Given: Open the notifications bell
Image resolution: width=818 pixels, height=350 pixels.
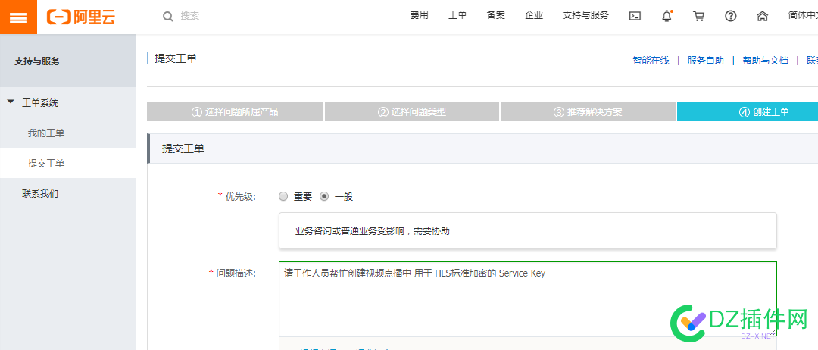Looking at the screenshot, I should 667,16.
